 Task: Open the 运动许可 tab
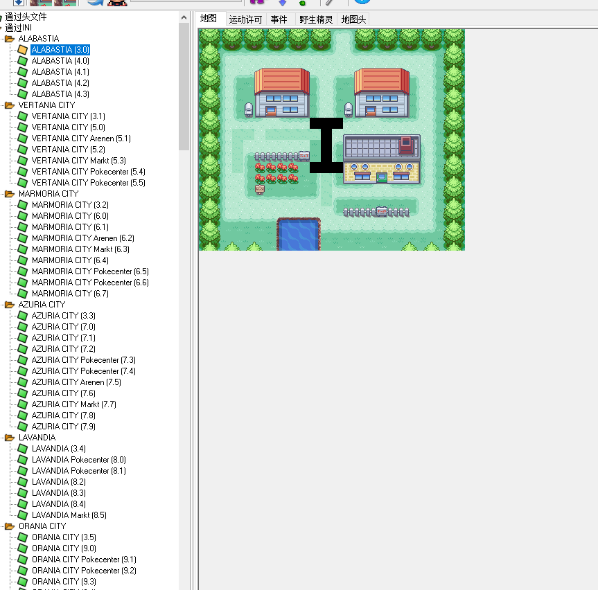coord(245,19)
